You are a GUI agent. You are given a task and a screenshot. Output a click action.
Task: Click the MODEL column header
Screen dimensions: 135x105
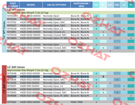click(31, 5)
